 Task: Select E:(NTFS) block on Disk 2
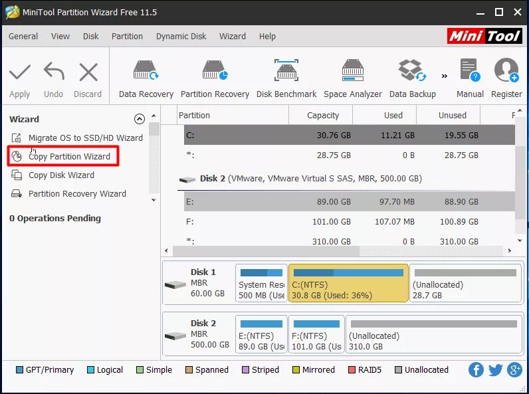261,334
